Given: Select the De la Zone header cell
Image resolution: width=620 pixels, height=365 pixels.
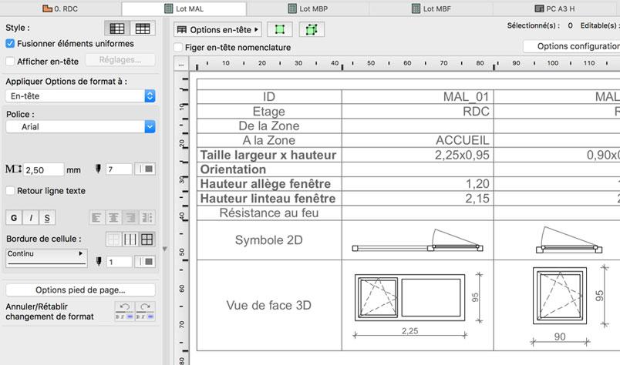Looking at the screenshot, I should (x=269, y=126).
